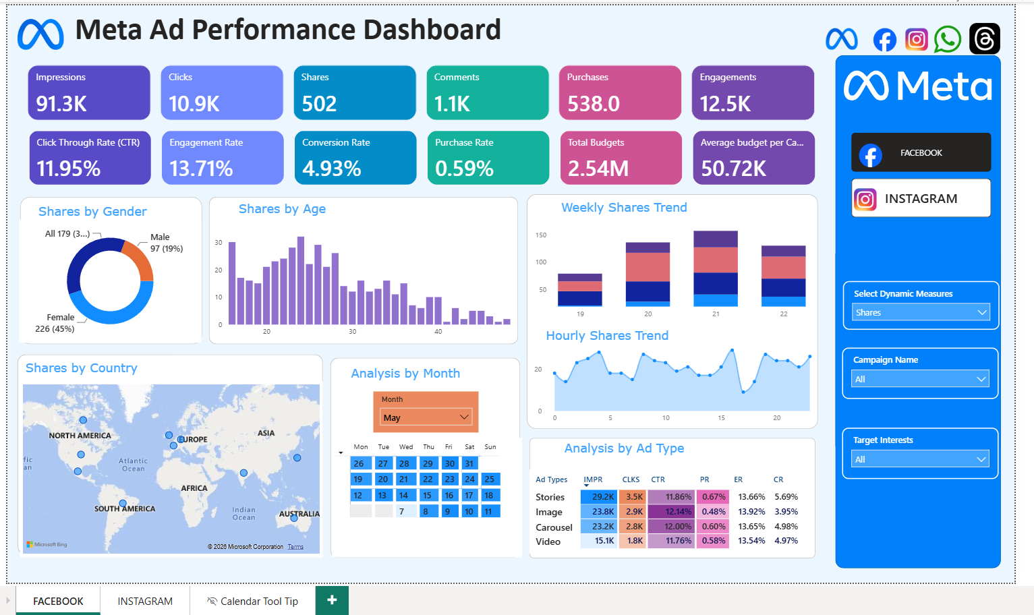The image size is (1034, 615).
Task: Click the Purchases 538.0 card
Action: 620,92
